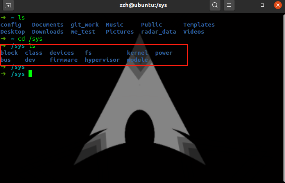Click the 'block' entry in /sys
285x183 pixels.
click(x=9, y=53)
